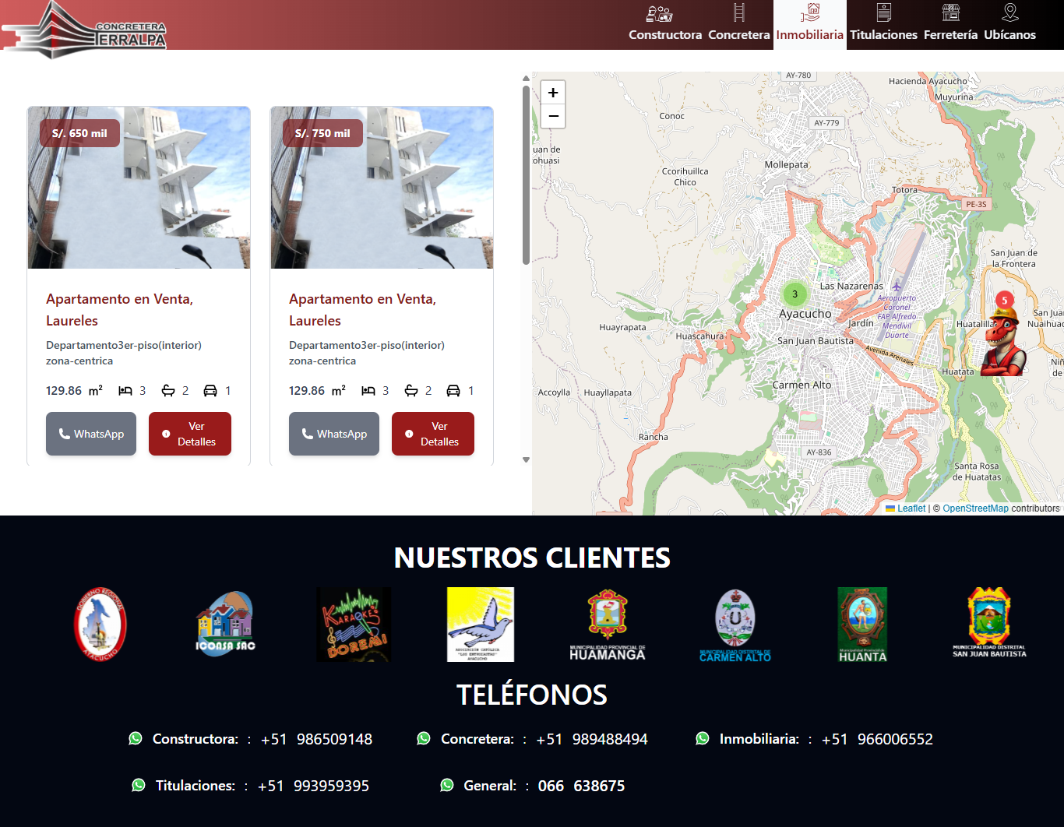1064x827 pixels.
Task: Click the ICONSA SAC client logo
Action: [x=225, y=625]
